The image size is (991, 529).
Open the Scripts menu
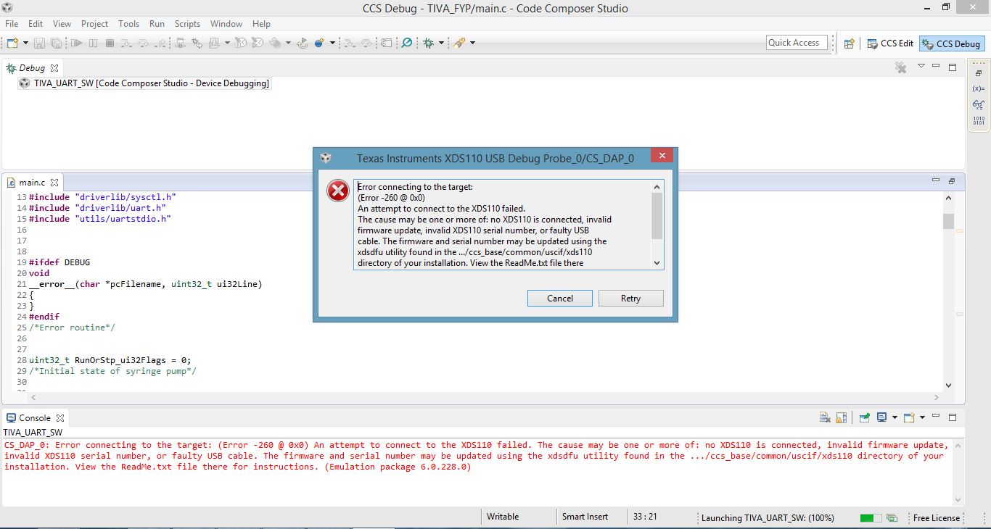click(x=187, y=24)
